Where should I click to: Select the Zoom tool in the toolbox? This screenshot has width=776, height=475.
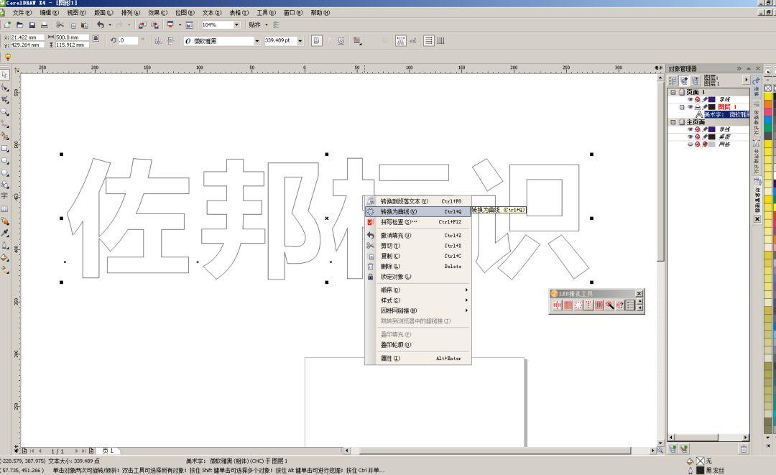coord(4,112)
